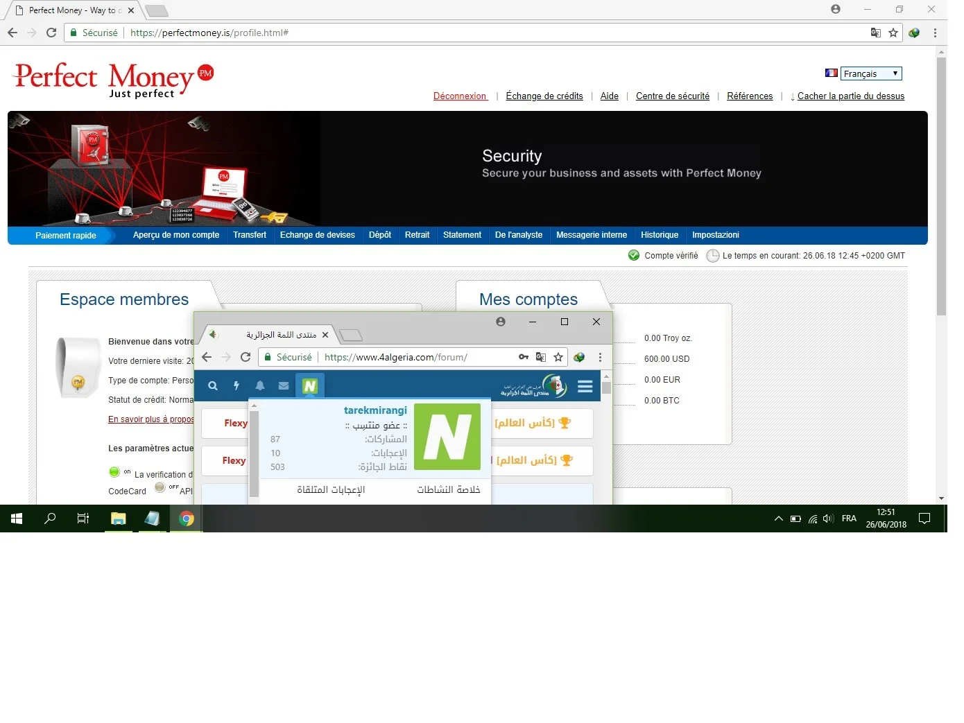Open forum notifications bell icon
This screenshot has width=964, height=723.
(260, 386)
